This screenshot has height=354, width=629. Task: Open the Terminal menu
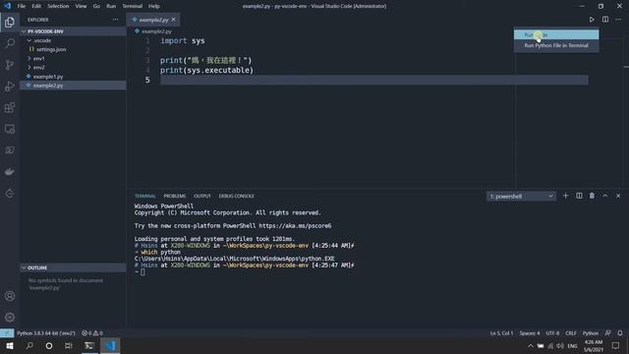click(133, 6)
